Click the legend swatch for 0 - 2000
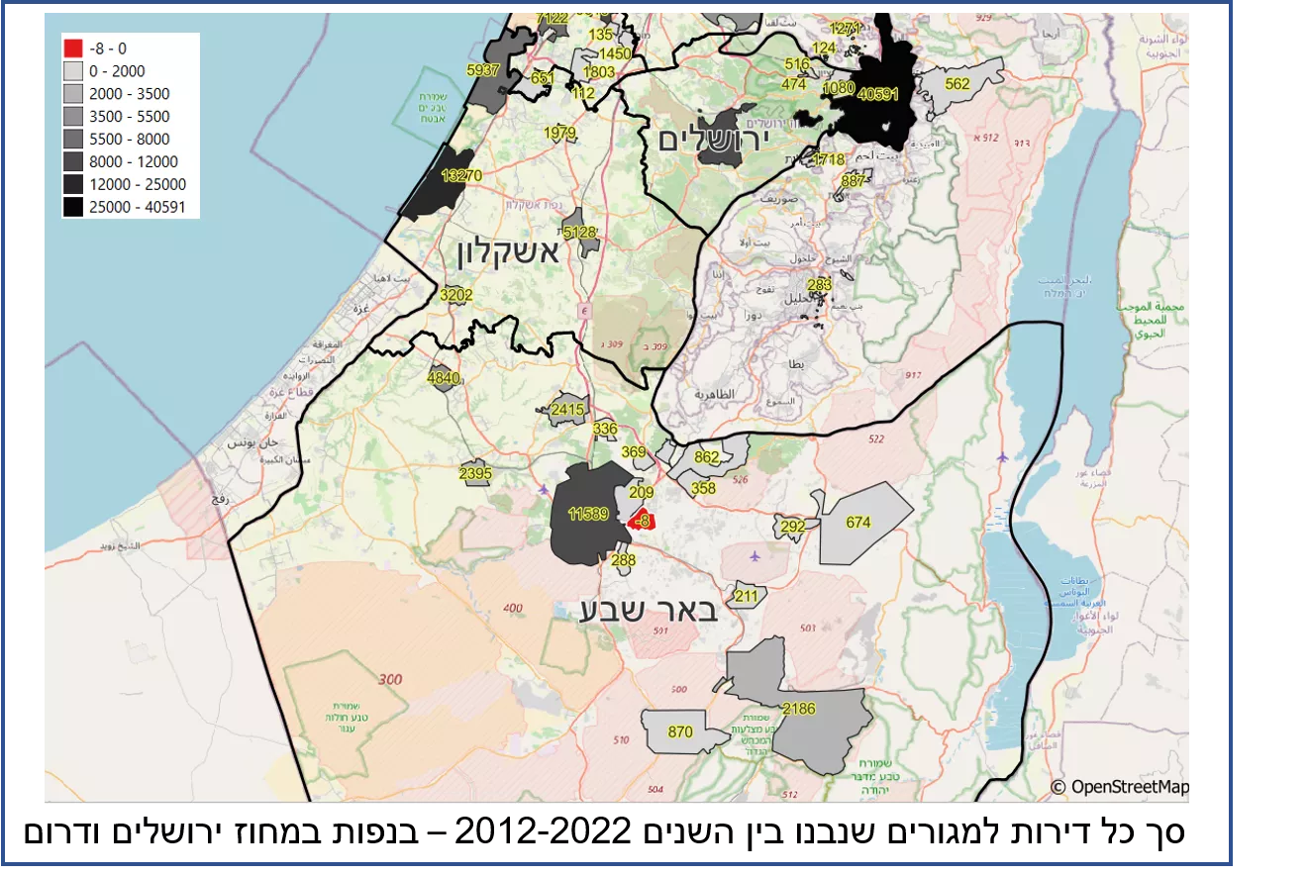The height and width of the screenshot is (876, 1310). point(73,70)
